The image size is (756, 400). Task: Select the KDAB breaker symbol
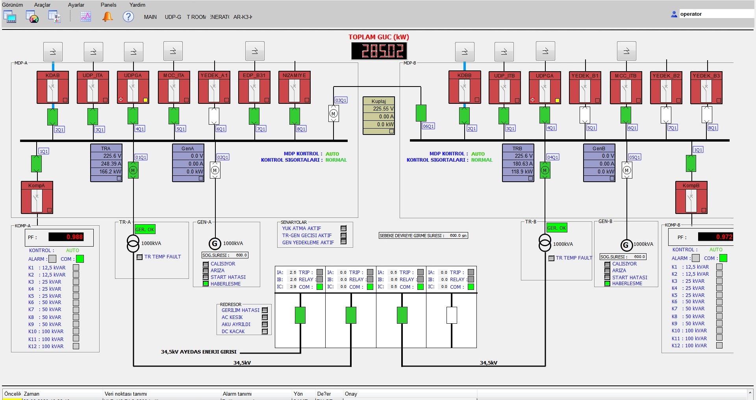[x=53, y=91]
